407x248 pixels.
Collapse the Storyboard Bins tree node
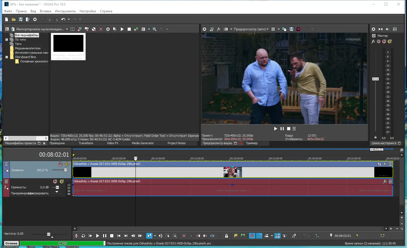pos(7,57)
